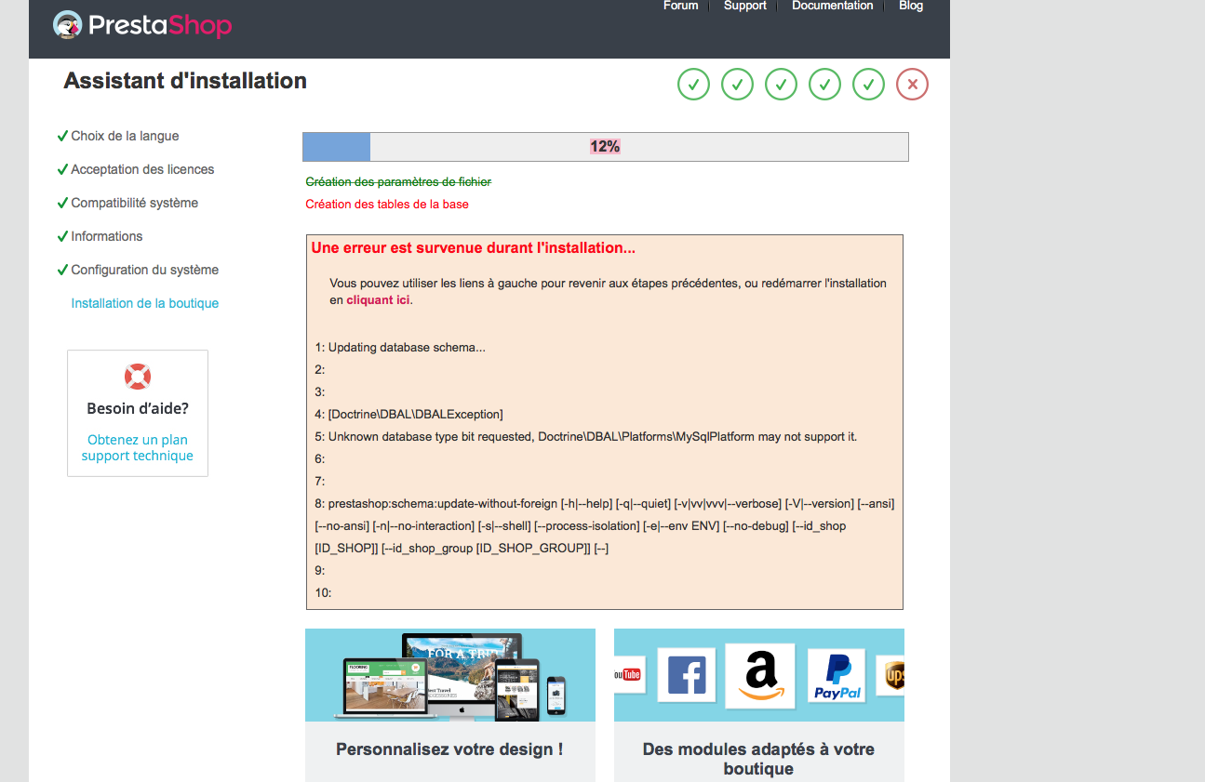Return to Compatibilité système step
The image size is (1205, 782).
coord(135,203)
